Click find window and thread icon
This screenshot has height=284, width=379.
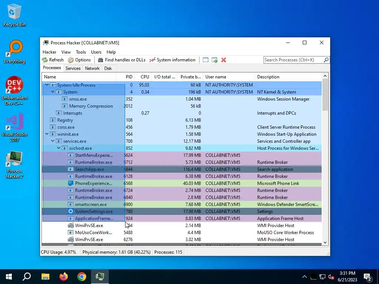(x=214, y=60)
